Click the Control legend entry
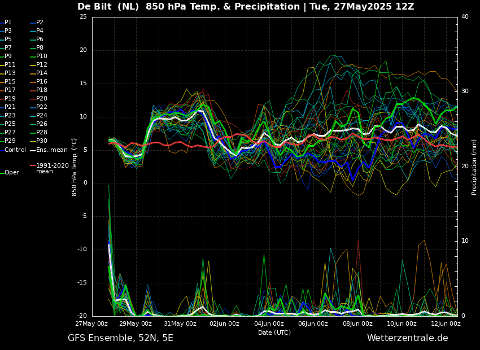The width and height of the screenshot is (480, 350). (x=13, y=150)
